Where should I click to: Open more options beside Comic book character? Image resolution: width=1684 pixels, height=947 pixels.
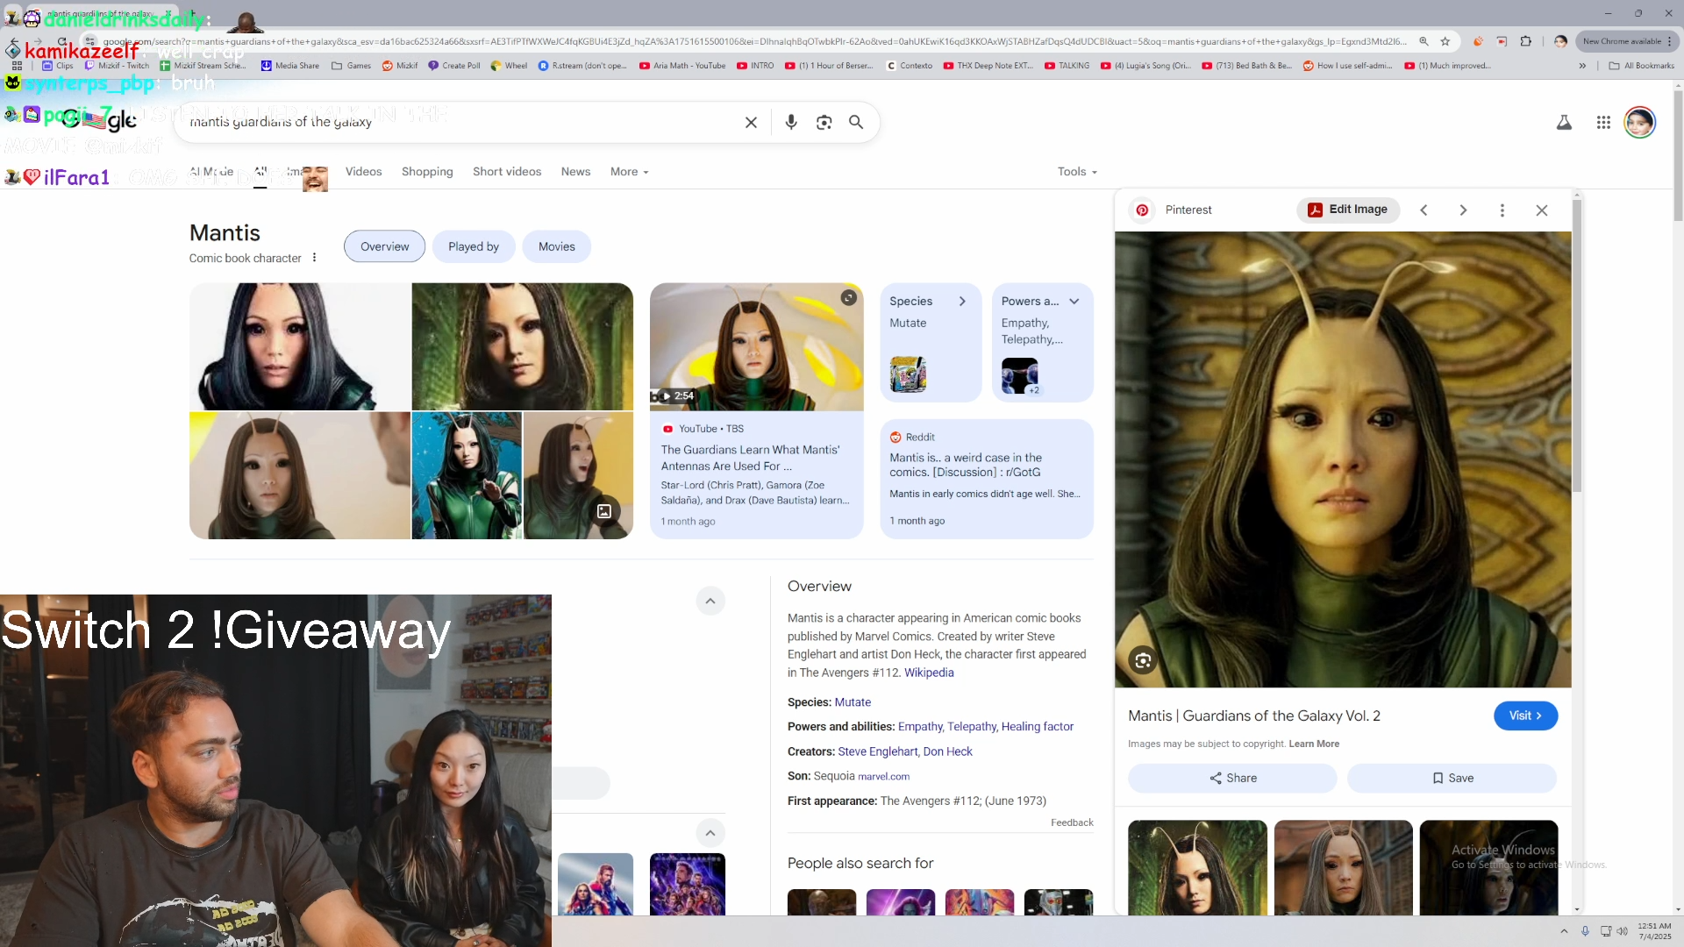tap(314, 258)
